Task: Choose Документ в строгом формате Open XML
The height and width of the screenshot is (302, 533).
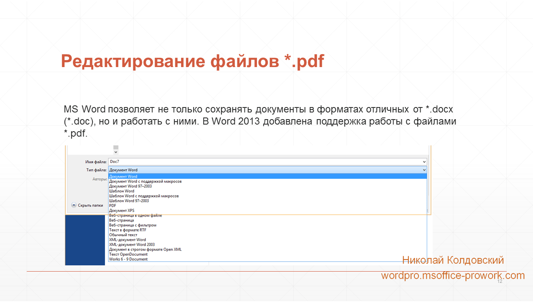Action: [x=145, y=250]
